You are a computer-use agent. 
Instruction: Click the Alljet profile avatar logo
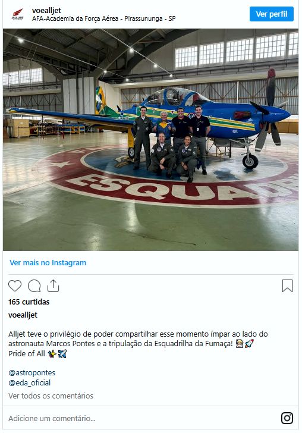[18, 14]
